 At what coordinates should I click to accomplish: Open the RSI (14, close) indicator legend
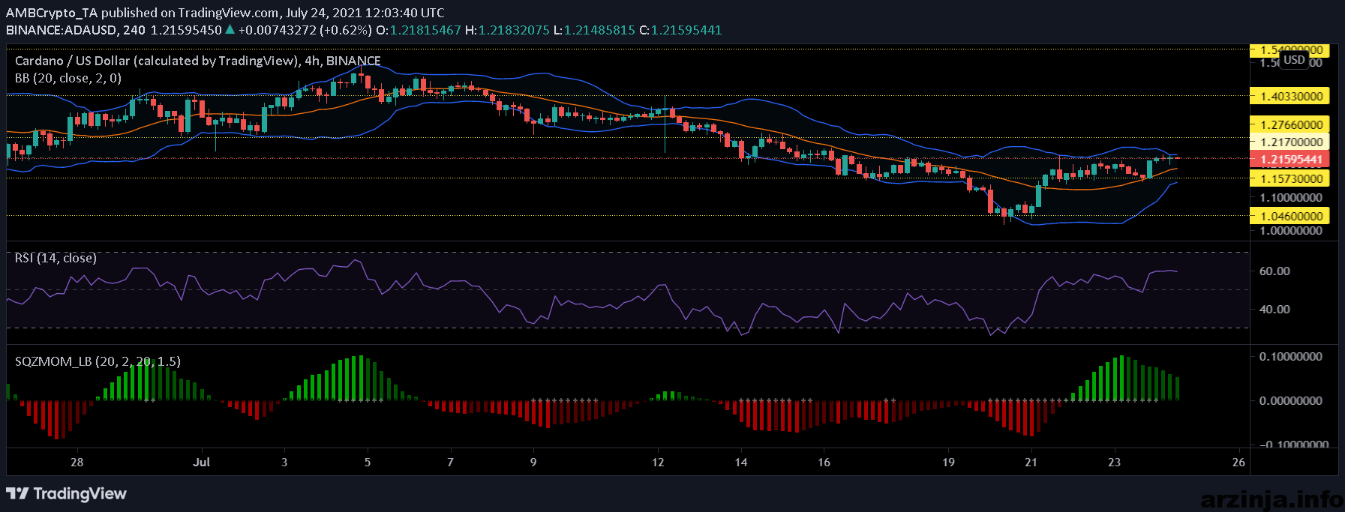click(x=56, y=258)
